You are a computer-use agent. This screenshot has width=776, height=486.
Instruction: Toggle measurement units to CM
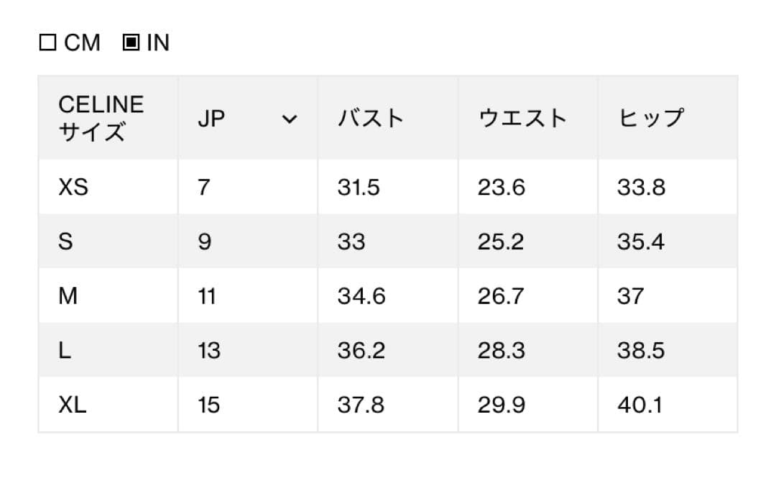click(48, 42)
